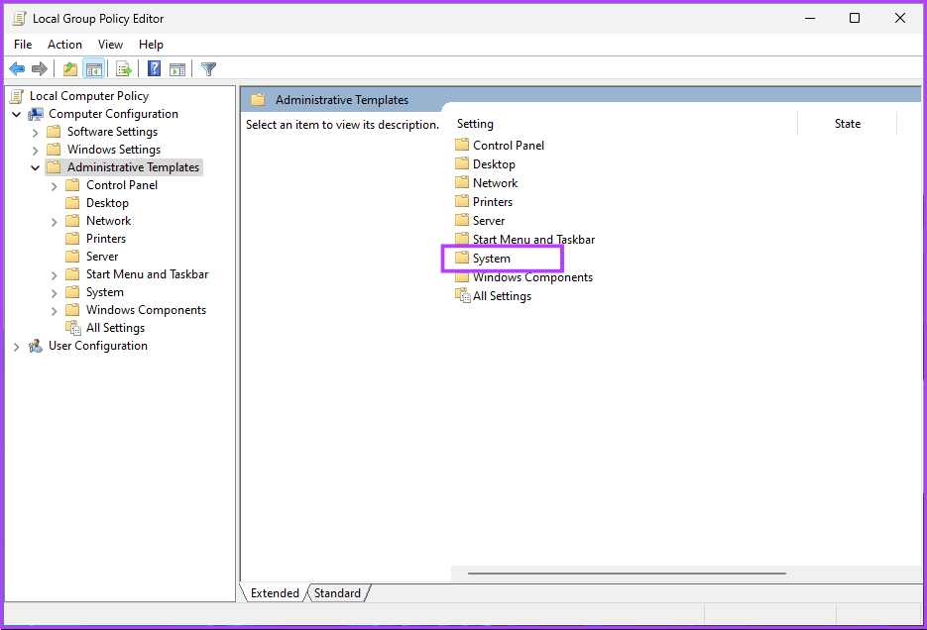
Task: Navigate back using the Back arrow icon
Action: [16, 67]
